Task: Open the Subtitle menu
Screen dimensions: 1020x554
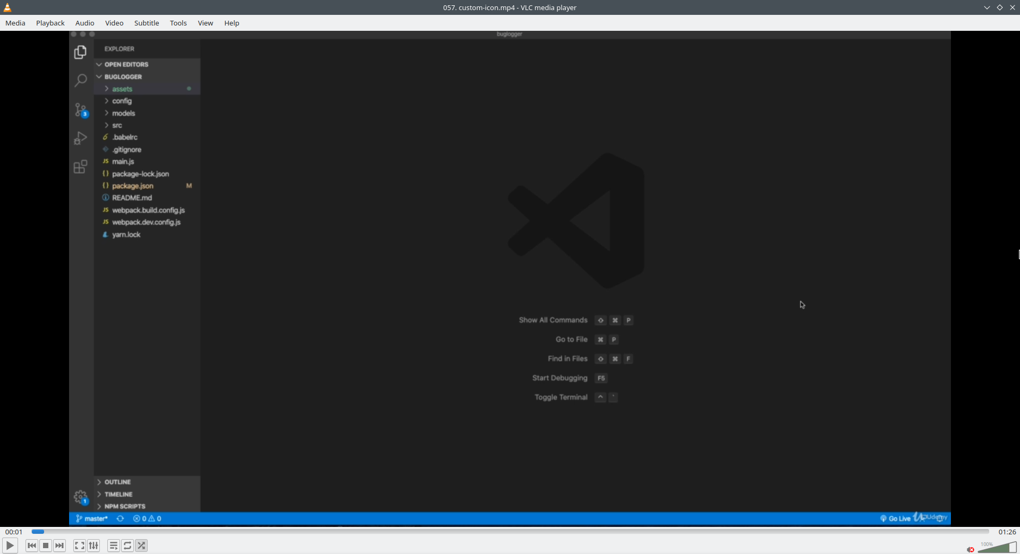Action: pyautogui.click(x=147, y=23)
